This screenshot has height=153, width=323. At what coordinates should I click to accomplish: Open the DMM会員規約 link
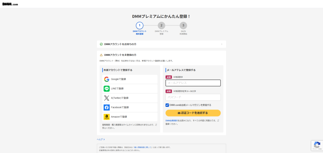(171, 121)
